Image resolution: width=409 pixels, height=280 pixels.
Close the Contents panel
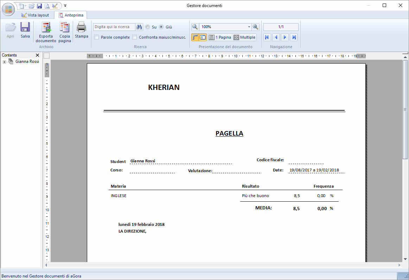click(x=37, y=55)
